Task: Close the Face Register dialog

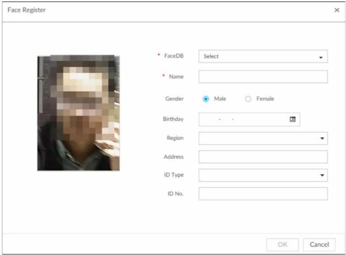Action: [337, 10]
